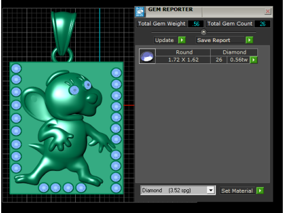
Task: Click the Total Gem Count label
Action: (230, 24)
